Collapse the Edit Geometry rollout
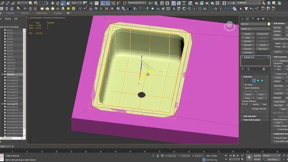 click(x=280, y=57)
